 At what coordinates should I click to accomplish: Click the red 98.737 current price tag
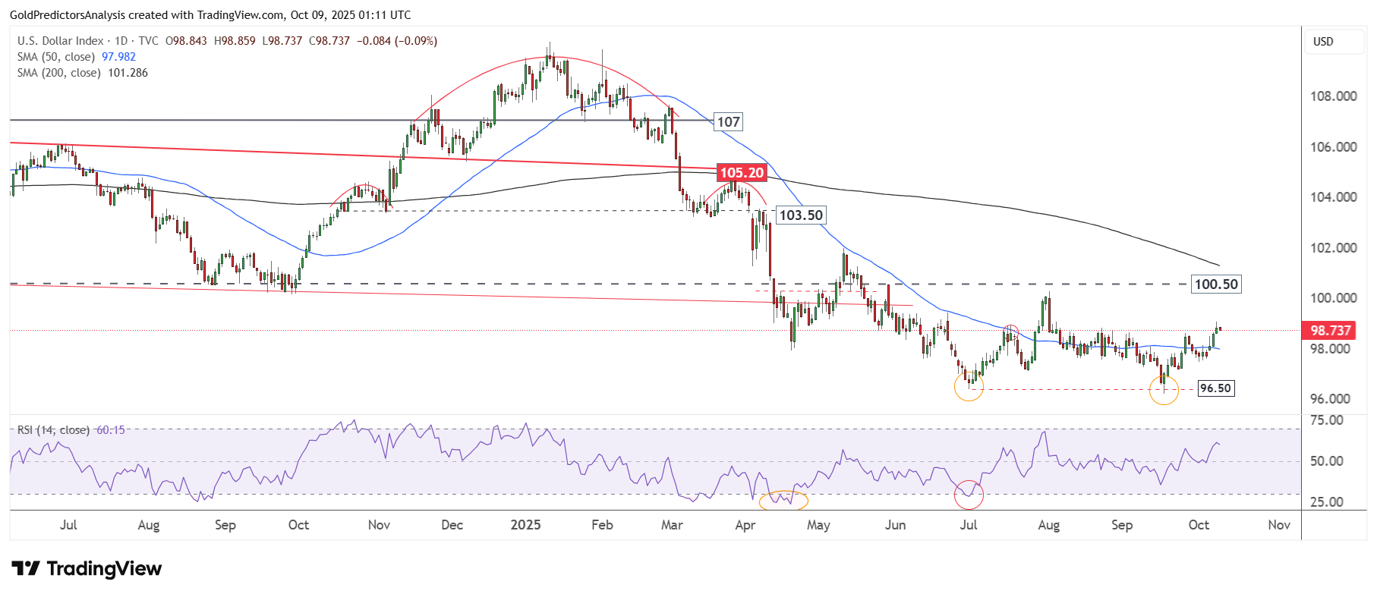[x=1330, y=331]
